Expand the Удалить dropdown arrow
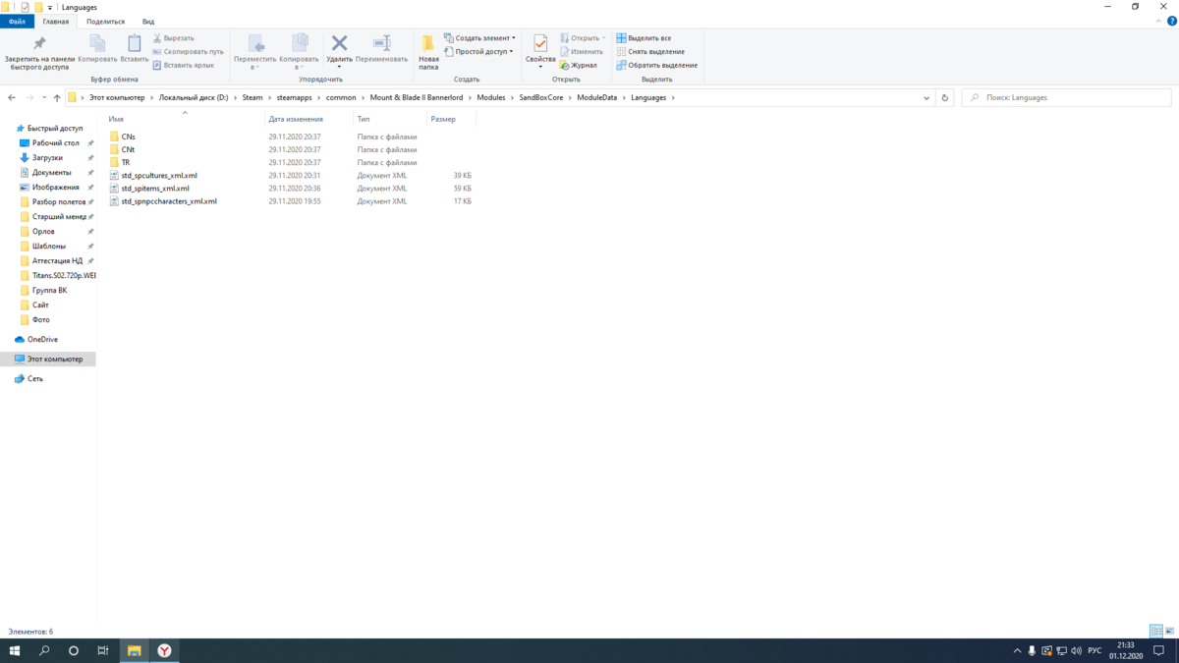 [339, 67]
